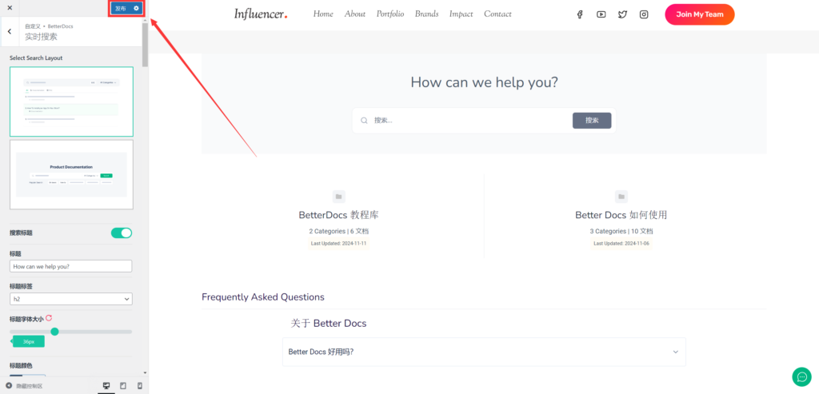Click folder icon above BetterDocs 教程库
Image resolution: width=819 pixels, height=394 pixels.
[x=339, y=197]
